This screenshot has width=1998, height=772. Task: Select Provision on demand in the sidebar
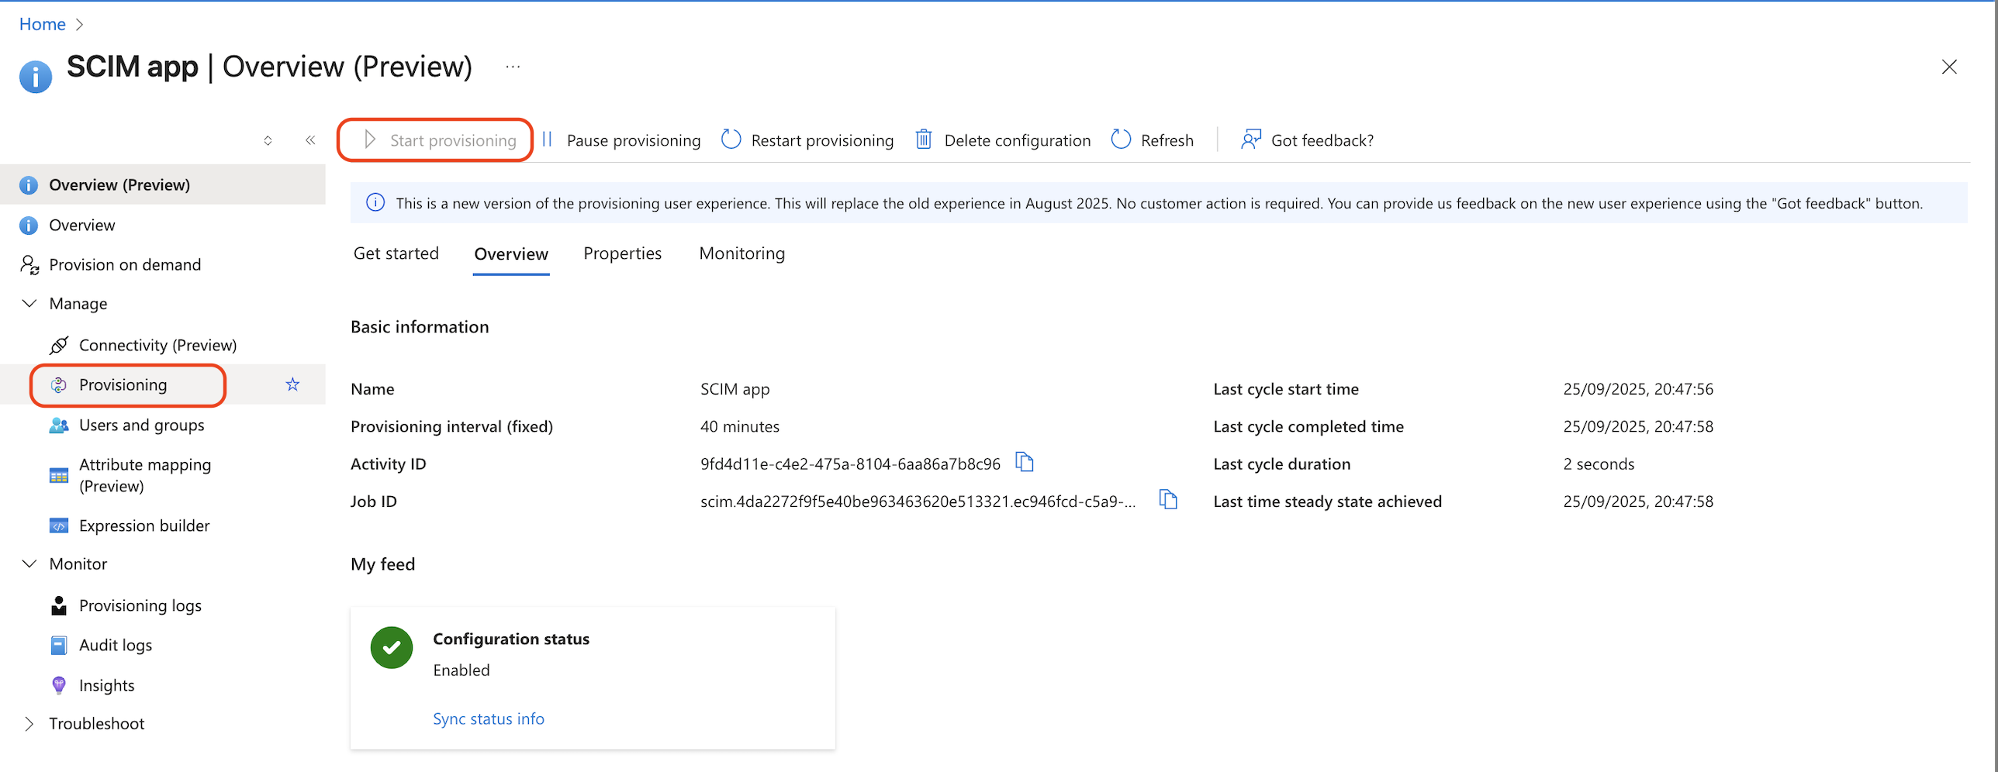pos(124,264)
